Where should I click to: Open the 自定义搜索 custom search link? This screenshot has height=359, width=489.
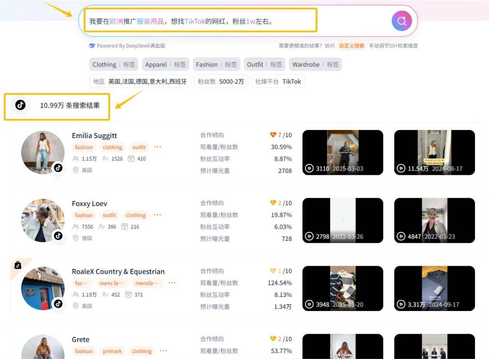351,46
